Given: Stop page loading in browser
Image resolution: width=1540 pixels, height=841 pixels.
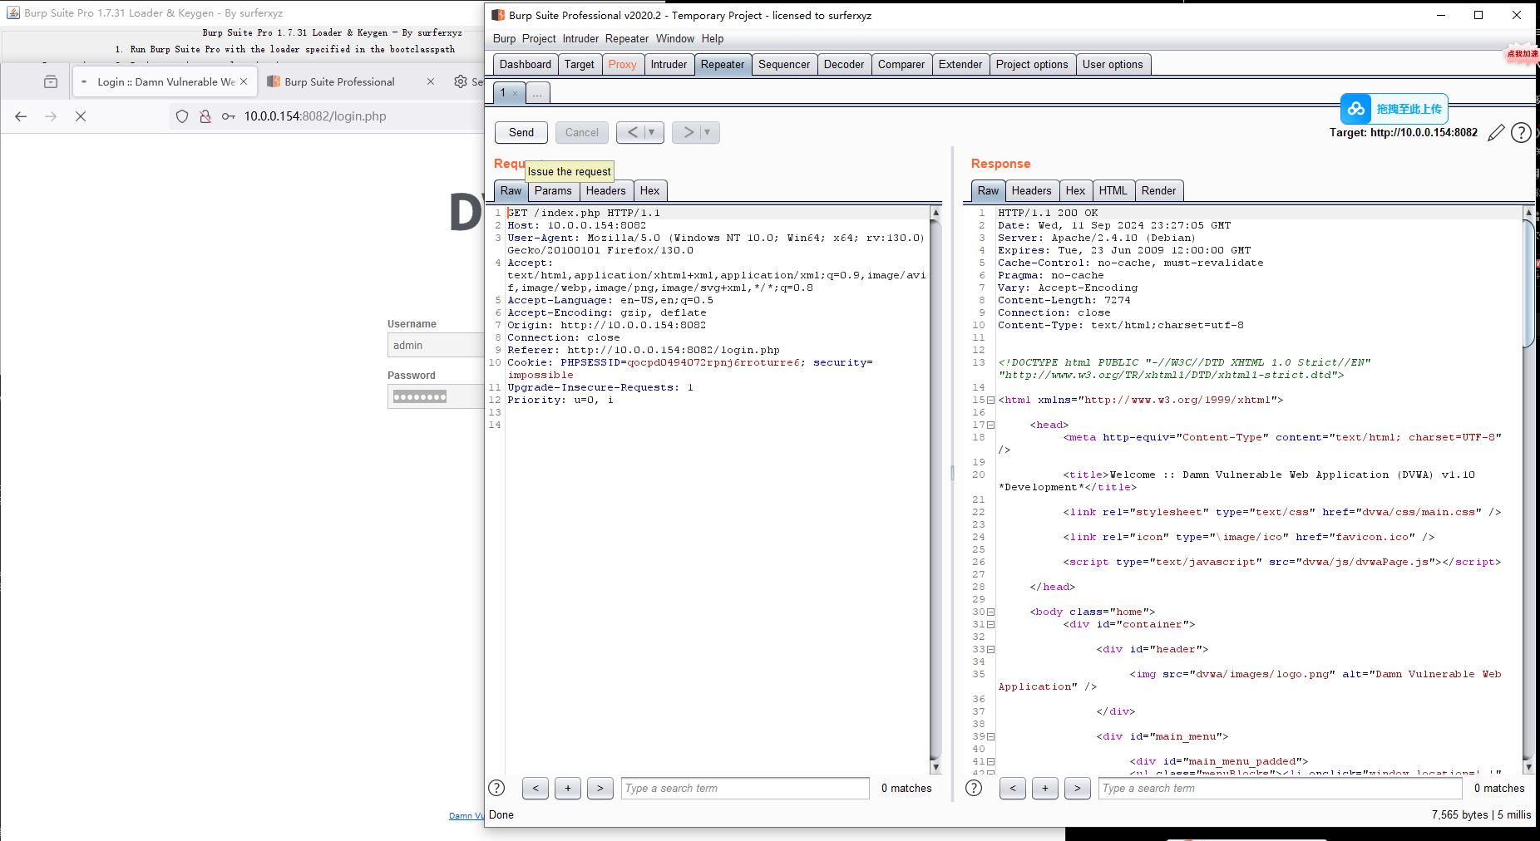Looking at the screenshot, I should point(81,116).
